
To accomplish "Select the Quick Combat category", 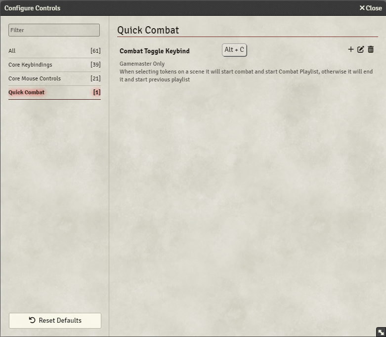I will [54, 92].
